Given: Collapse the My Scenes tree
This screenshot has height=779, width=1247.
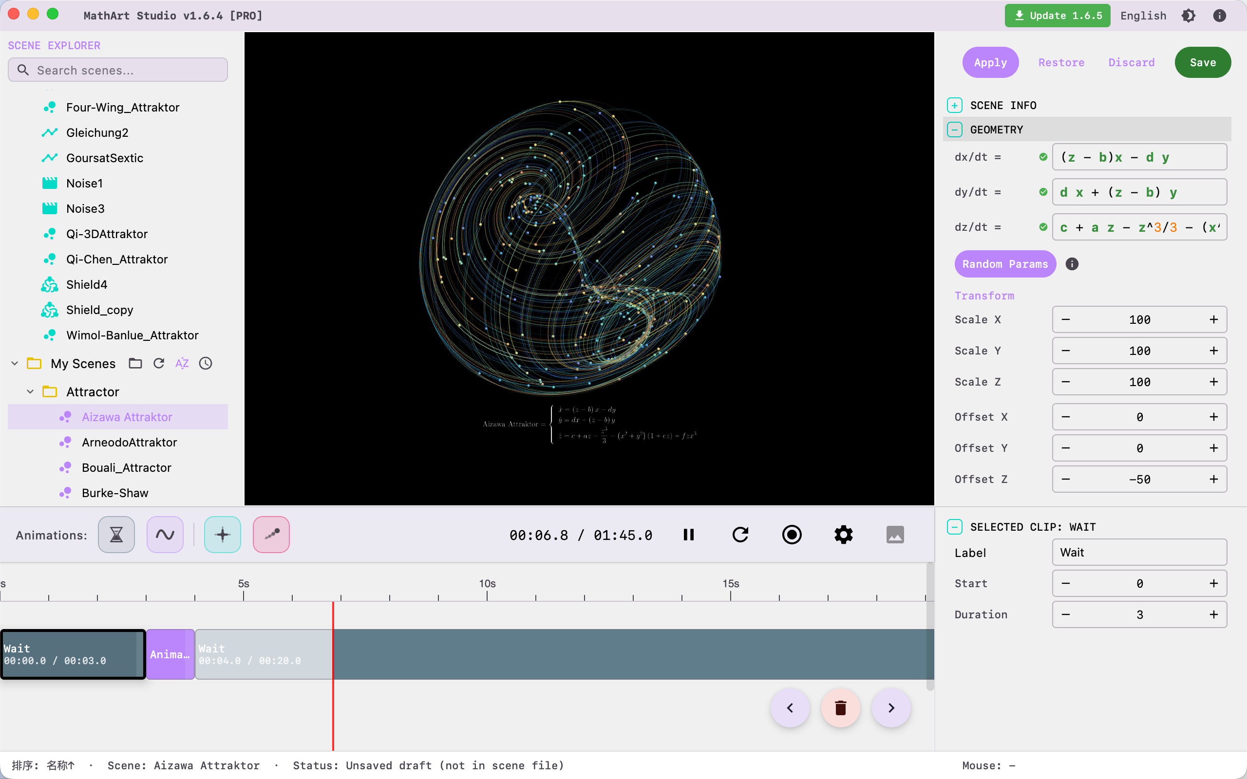Looking at the screenshot, I should [x=15, y=364].
